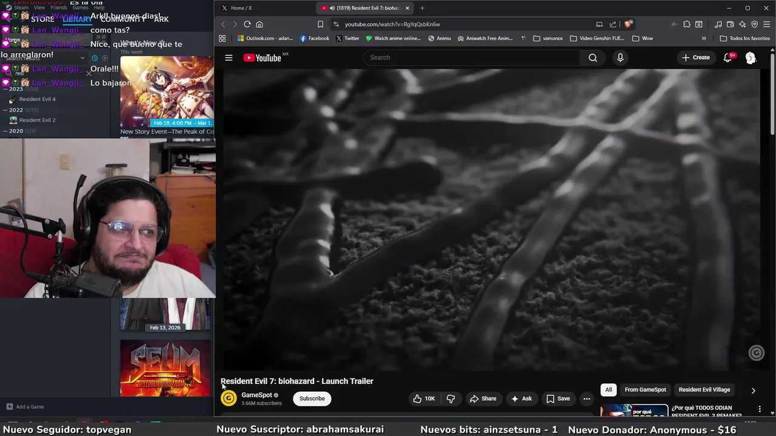Open YouTube notifications bell
Viewport: 776px width, 436px height.
point(727,58)
